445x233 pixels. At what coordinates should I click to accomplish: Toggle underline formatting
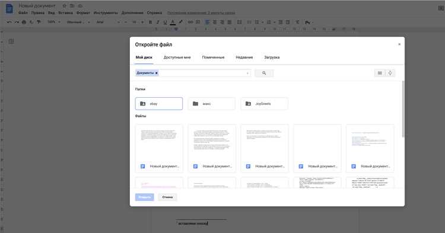tap(165, 22)
